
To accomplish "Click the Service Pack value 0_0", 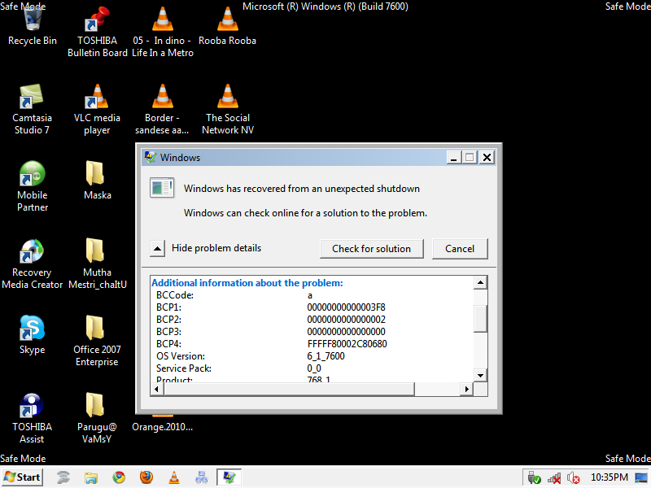I will [314, 368].
